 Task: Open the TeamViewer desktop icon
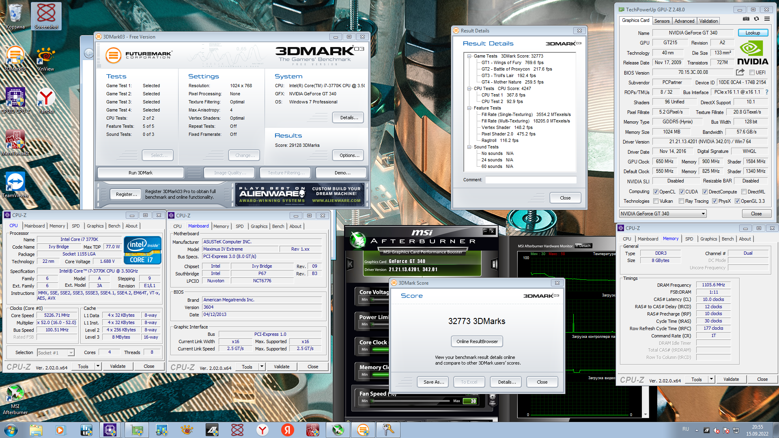point(15,185)
